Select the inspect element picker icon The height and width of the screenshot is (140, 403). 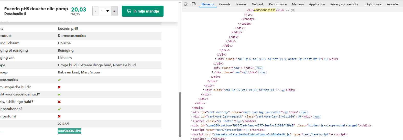tap(186, 4)
